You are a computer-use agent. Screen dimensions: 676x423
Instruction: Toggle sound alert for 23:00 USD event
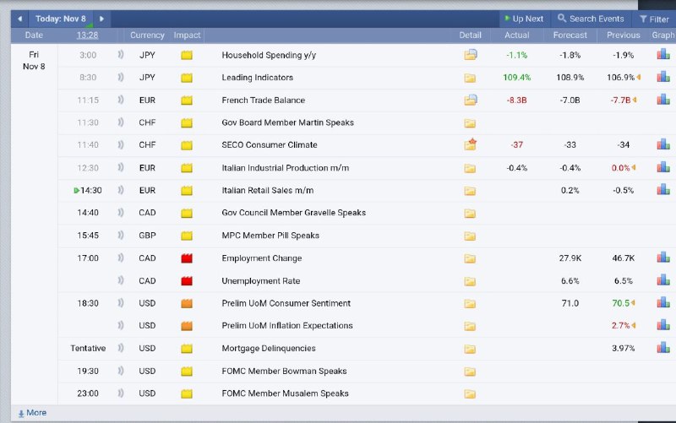(x=121, y=393)
